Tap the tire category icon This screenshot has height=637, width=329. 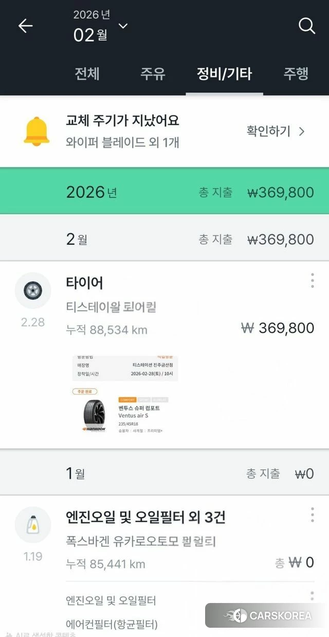click(33, 291)
